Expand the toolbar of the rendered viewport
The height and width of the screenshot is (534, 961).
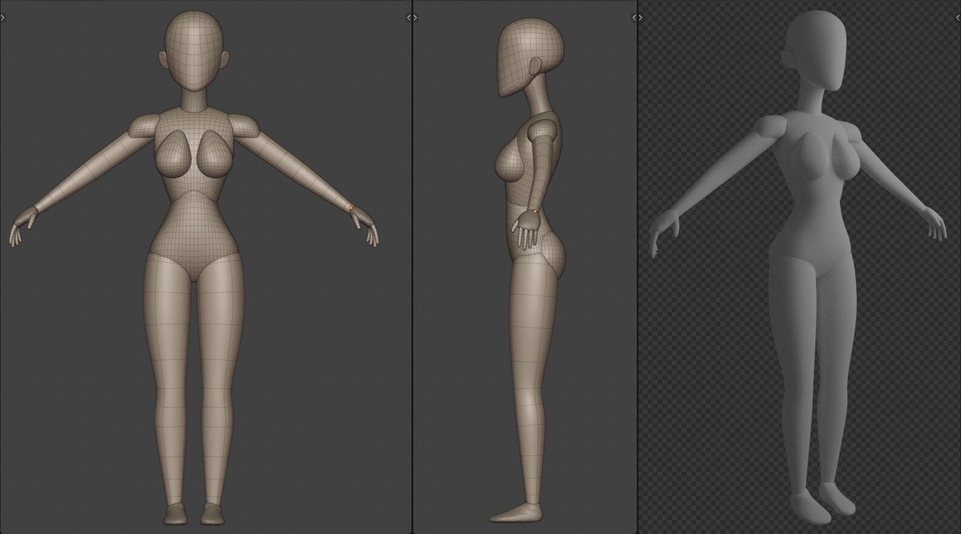640,18
